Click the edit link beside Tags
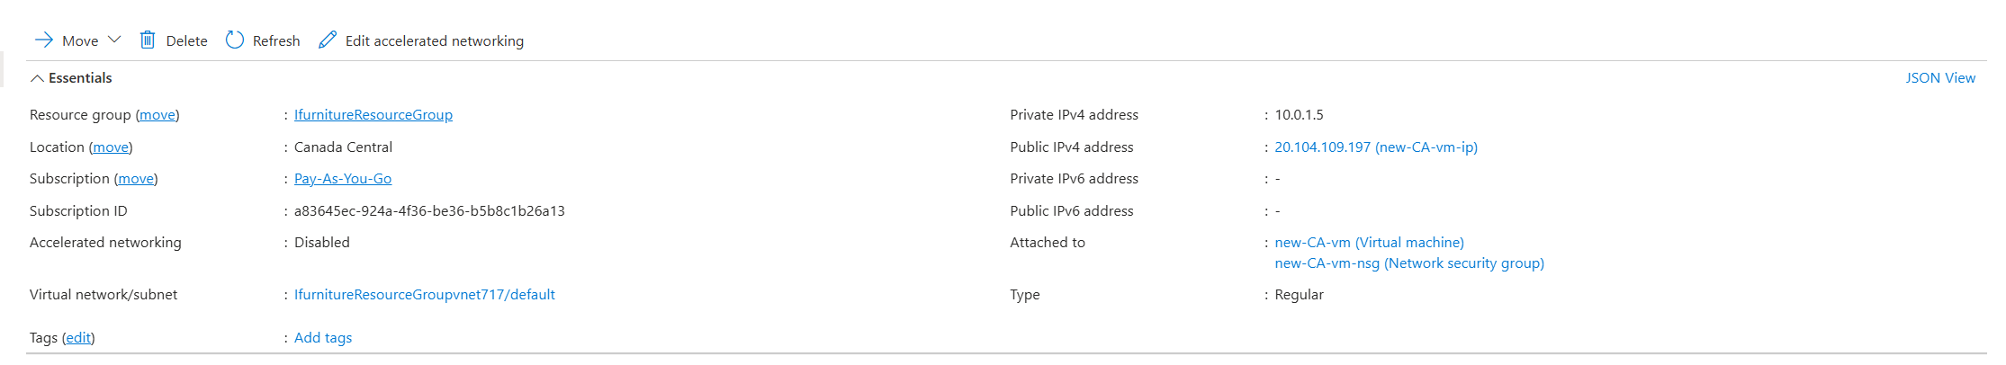Screen dimensions: 2006x365 click(78, 338)
